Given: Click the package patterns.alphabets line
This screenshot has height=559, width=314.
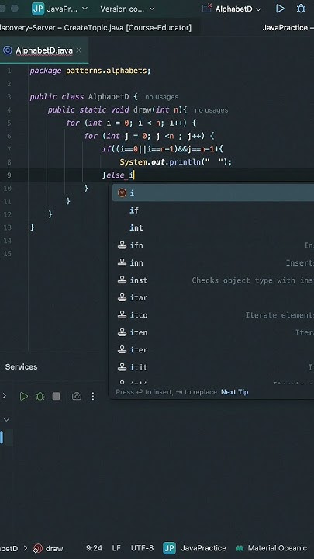Looking at the screenshot, I should click(91, 71).
